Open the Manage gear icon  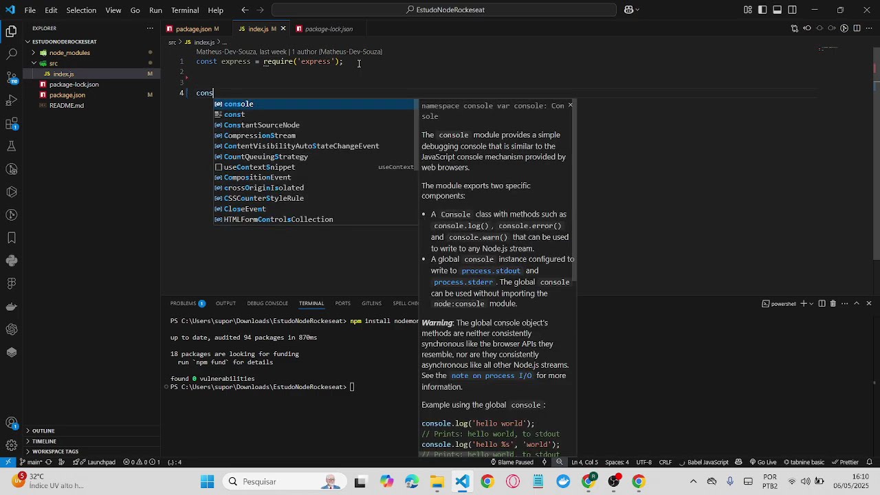(11, 445)
